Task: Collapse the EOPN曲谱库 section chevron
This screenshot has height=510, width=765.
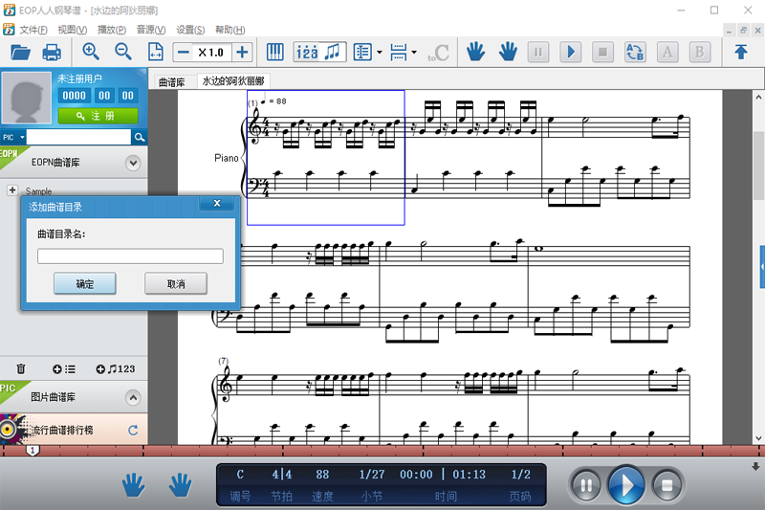Action: tap(133, 163)
